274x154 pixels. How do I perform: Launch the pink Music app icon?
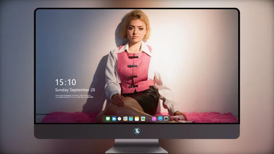154,119
